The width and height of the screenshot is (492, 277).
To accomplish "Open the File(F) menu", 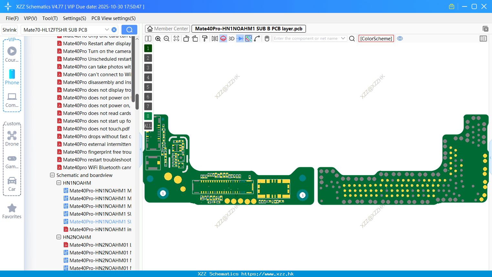I will [12, 18].
